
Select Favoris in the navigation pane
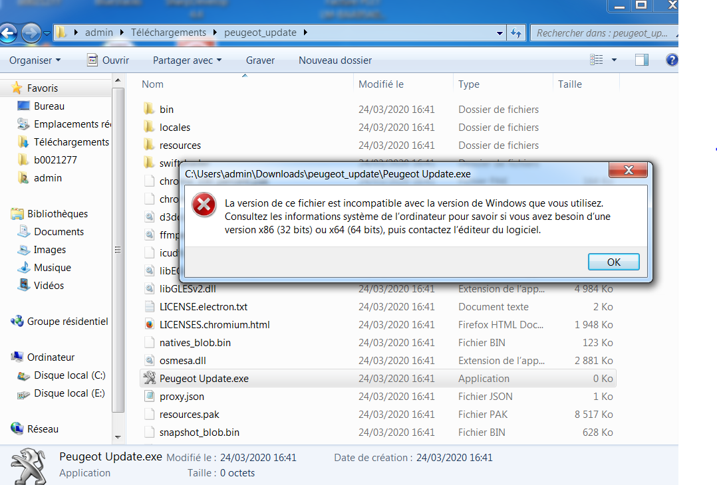42,88
